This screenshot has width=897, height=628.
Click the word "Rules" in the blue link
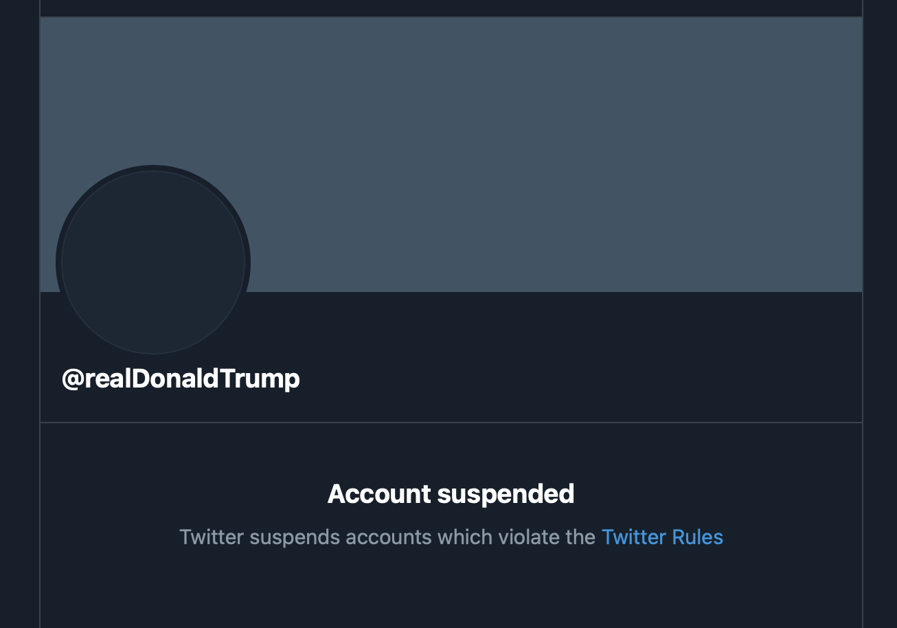point(697,537)
